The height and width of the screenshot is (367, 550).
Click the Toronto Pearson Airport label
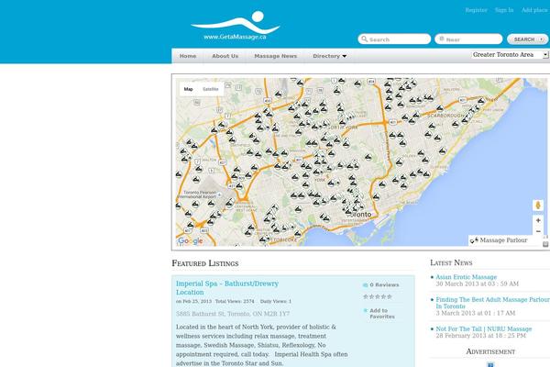click(198, 195)
